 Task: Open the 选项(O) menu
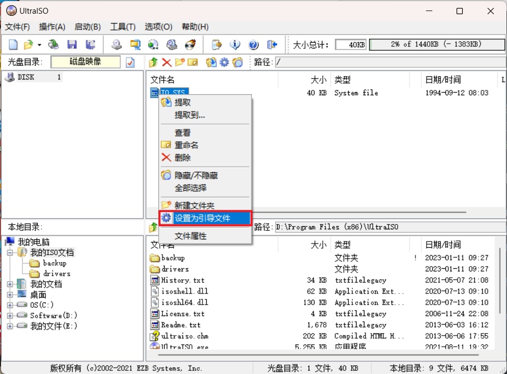click(x=158, y=27)
